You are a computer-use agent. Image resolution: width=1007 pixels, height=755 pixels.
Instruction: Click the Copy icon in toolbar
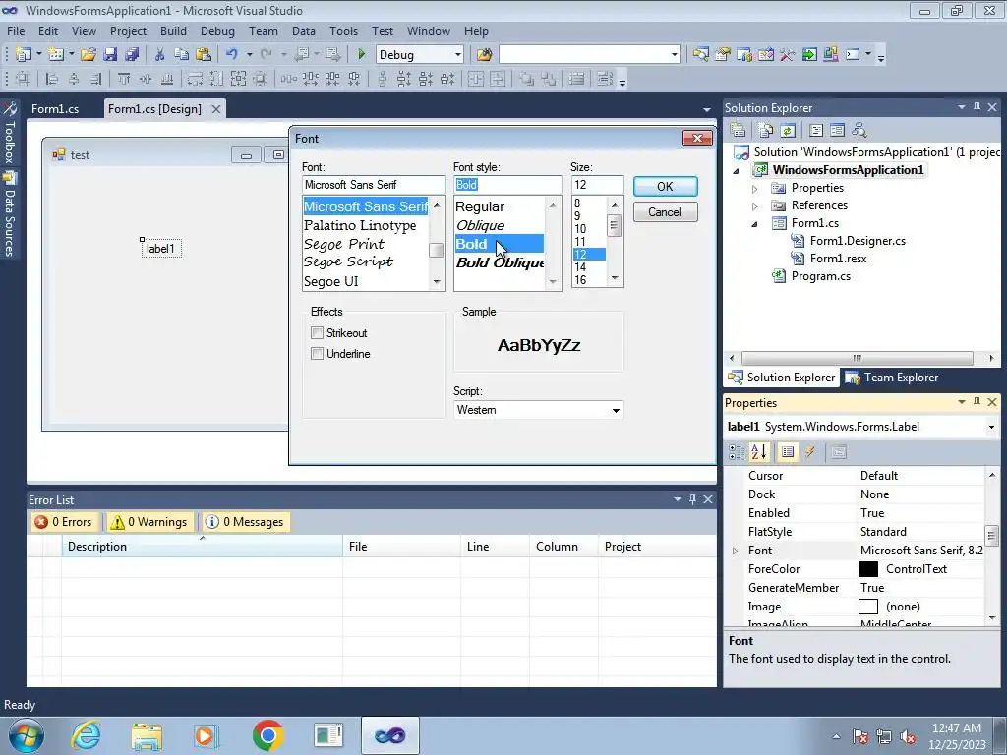pos(182,55)
